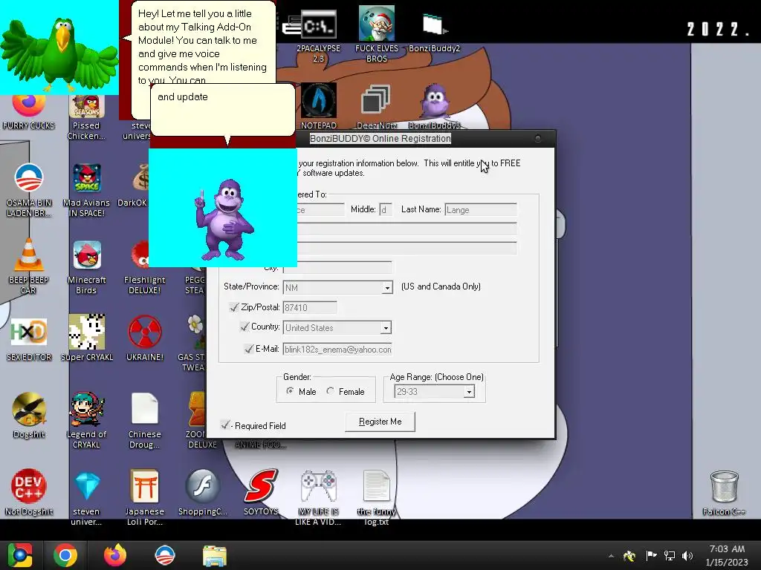761x570 pixels.
Task: Click the green Peedy parrot character
Action: [x=59, y=53]
